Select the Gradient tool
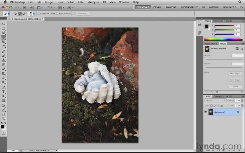245x153 pixels. (3, 73)
